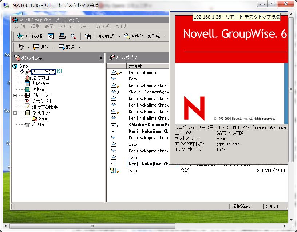Screen dimensions: 297x232
Task: Open the ウィンドウ menu
Action: (103, 27)
